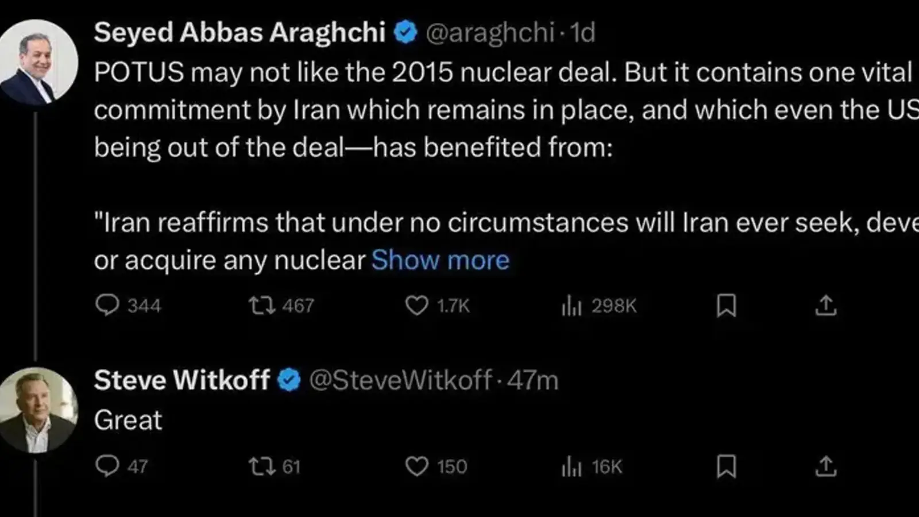Viewport: 919px width, 517px height.
Task: Retweet Steve Witkoff's reply
Action: click(275, 466)
